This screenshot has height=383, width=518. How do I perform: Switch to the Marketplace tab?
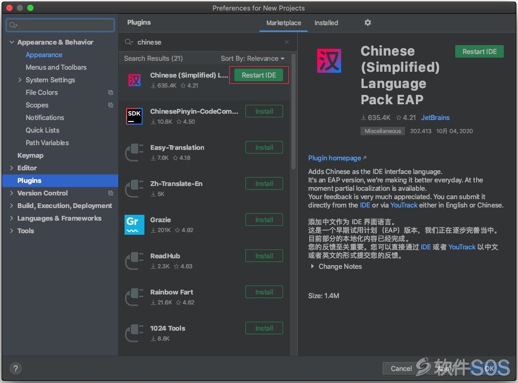point(284,23)
